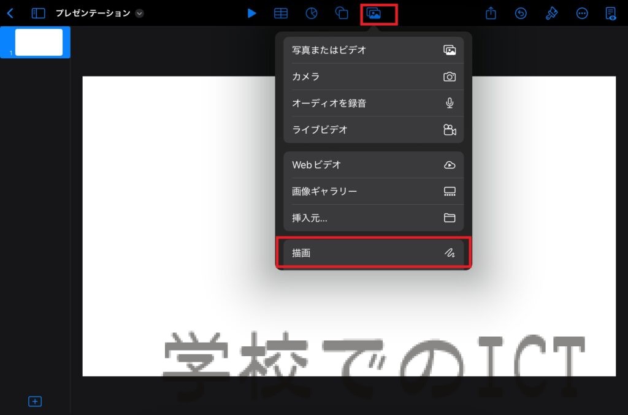This screenshot has width=628, height=415.
Task: Tap the 学校でのICT title text
Action: click(375, 366)
